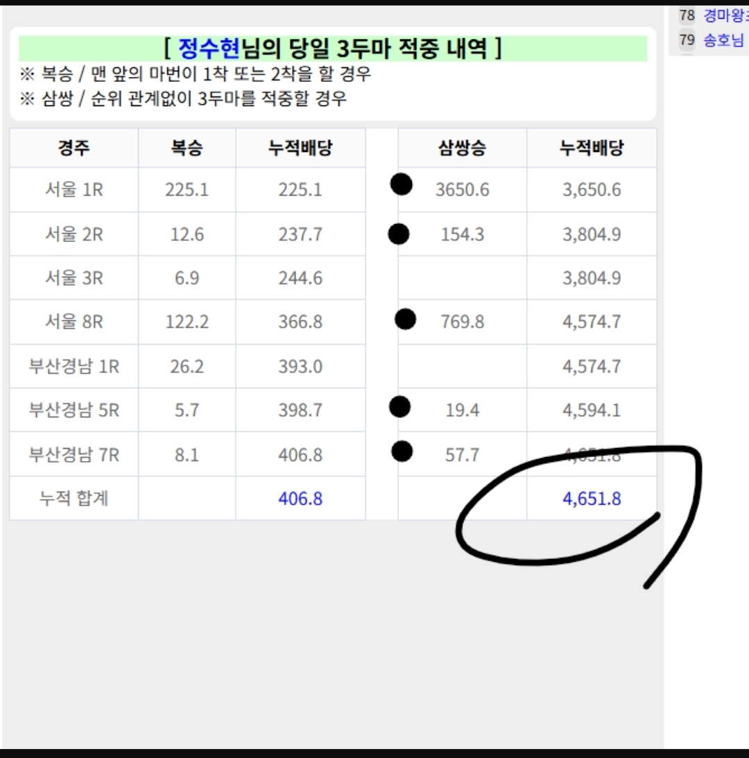Click the black dot in 서울 8R row
This screenshot has height=758, width=749.
pyautogui.click(x=405, y=319)
